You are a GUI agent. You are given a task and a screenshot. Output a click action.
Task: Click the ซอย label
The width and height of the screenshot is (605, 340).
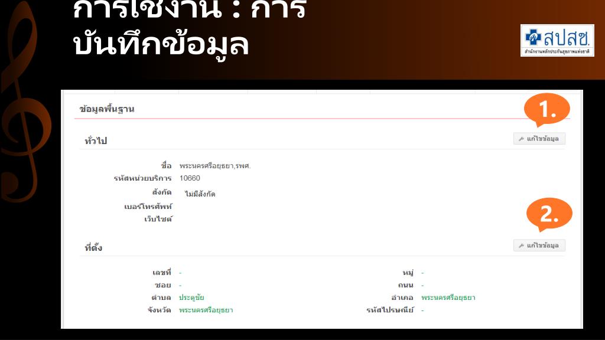click(163, 285)
